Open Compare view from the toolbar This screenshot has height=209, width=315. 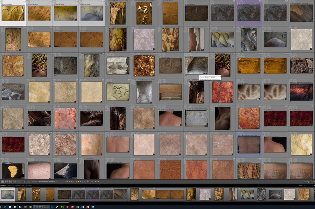pyautogui.click(x=11, y=181)
